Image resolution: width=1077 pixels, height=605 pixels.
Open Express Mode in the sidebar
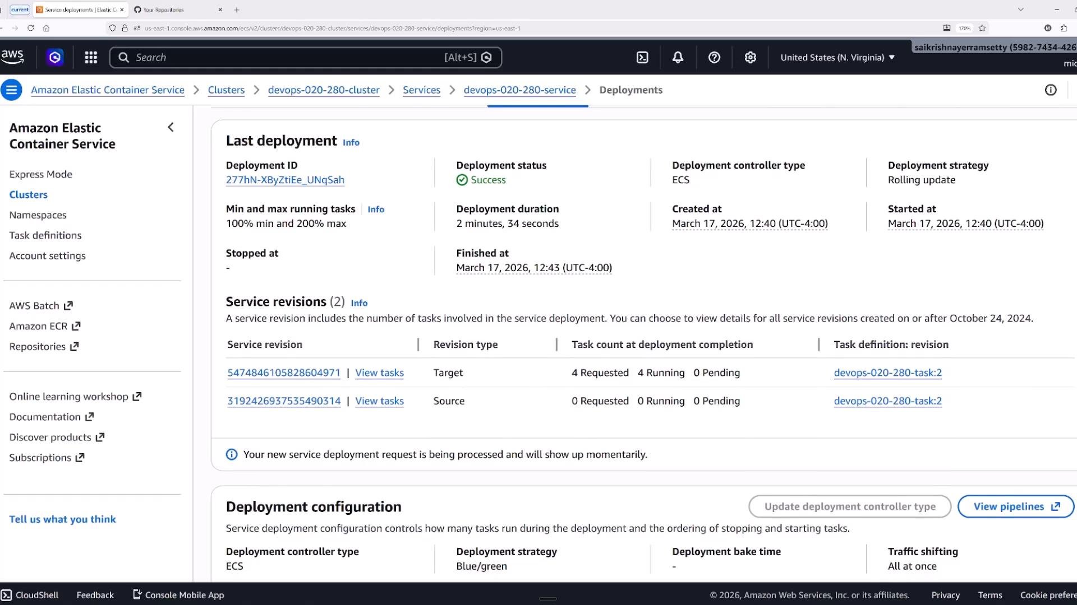(41, 174)
